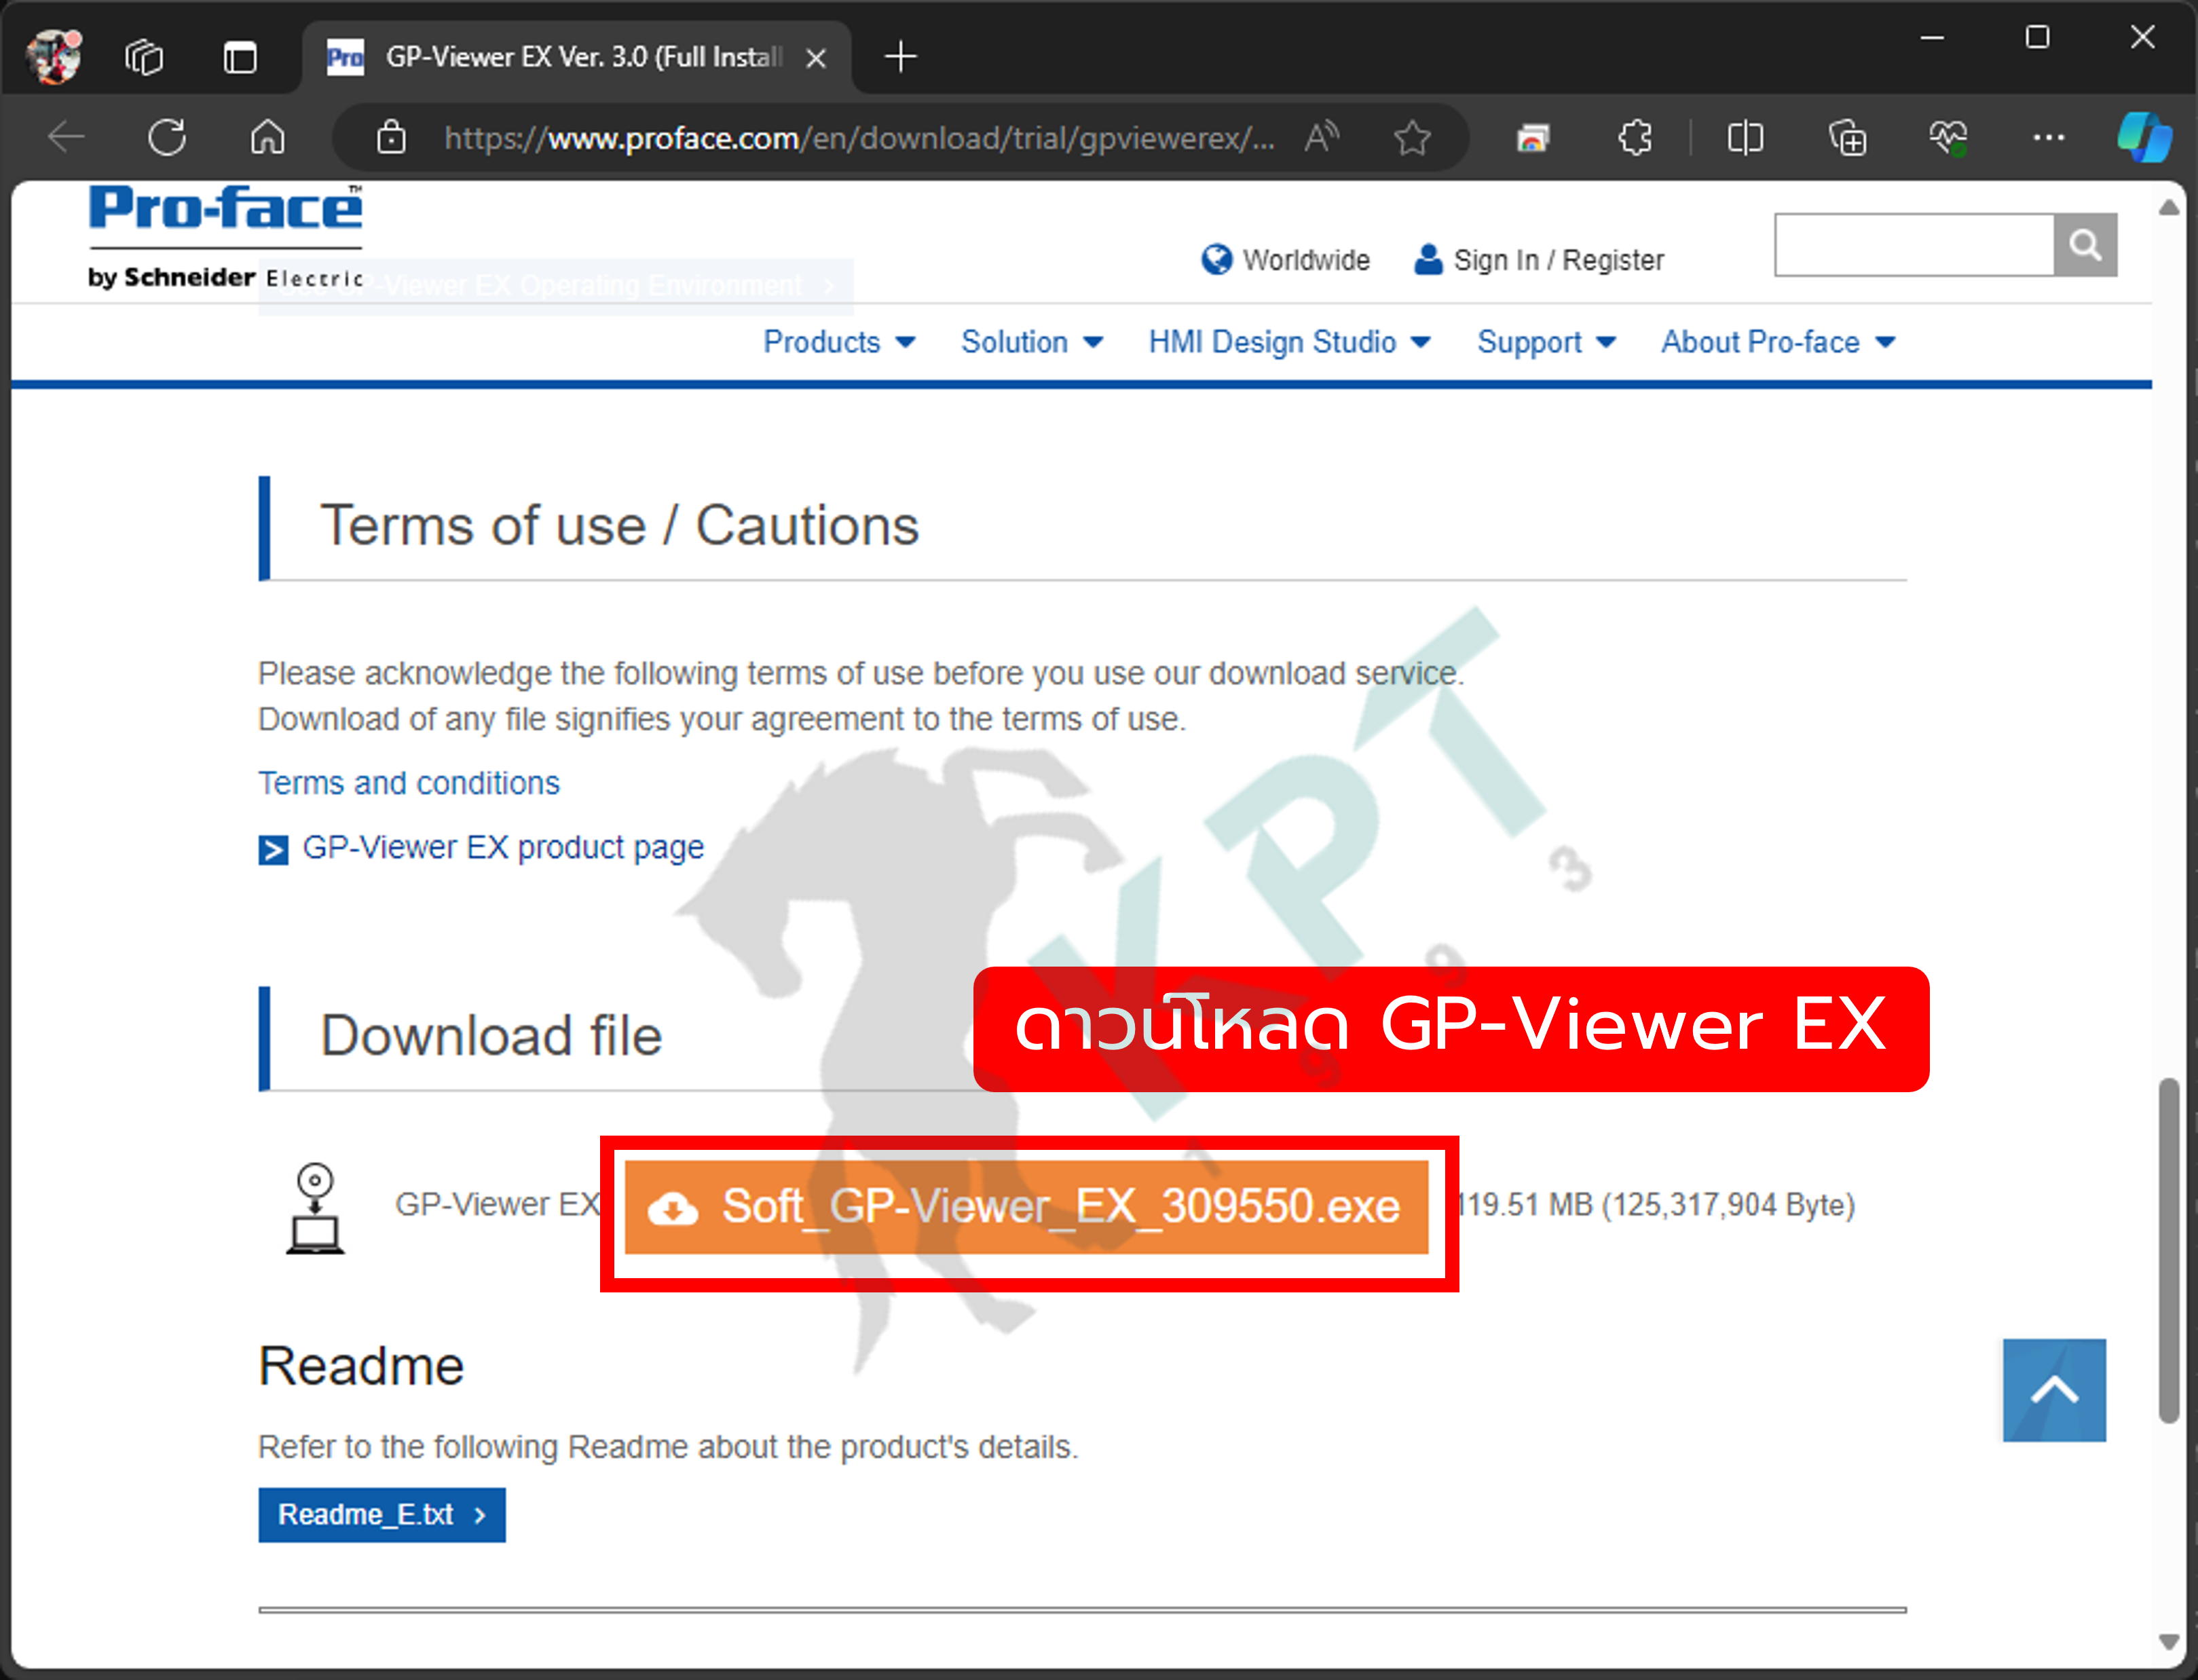2198x1680 pixels.
Task: Open the Edge profile avatar
Action: click(x=55, y=56)
